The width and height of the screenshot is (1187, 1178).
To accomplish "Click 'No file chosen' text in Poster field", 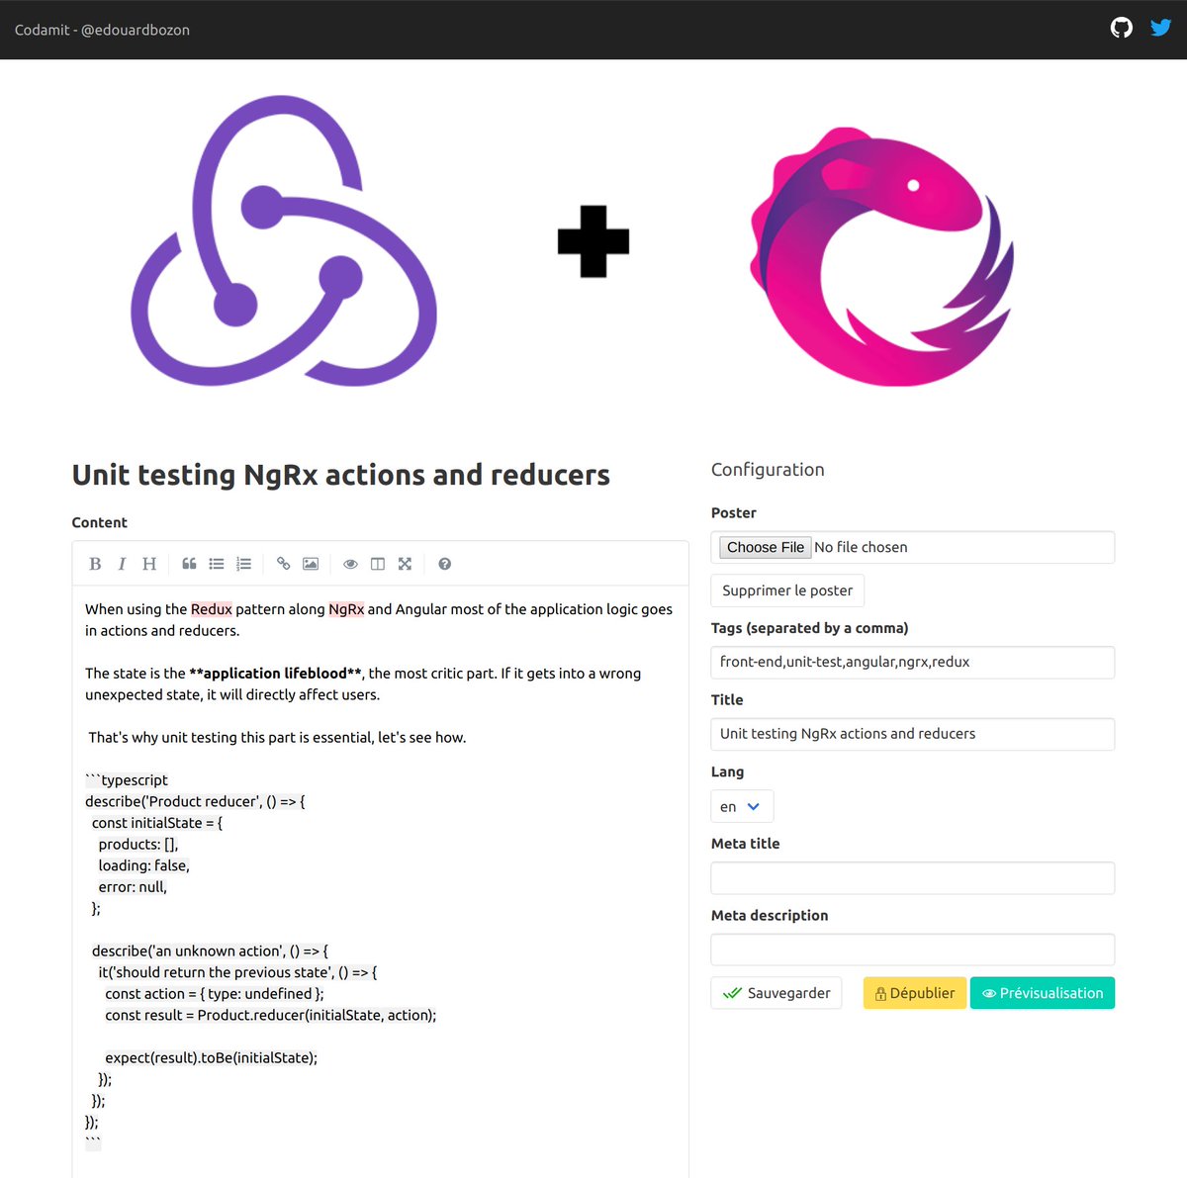I will click(x=861, y=547).
